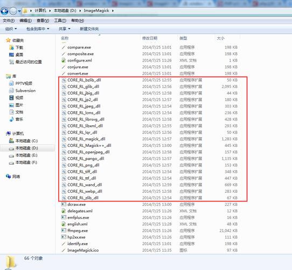
Task: Click the configure.xml file icon
Action: point(64,60)
